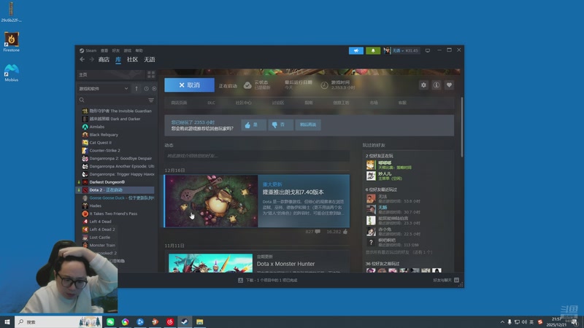Go to the 无语 profile tab
This screenshot has width=584, height=328.
[150, 60]
